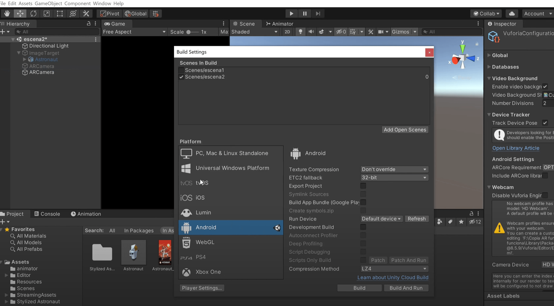Enable the Export Project checkbox
The width and height of the screenshot is (554, 306).
[x=363, y=186]
